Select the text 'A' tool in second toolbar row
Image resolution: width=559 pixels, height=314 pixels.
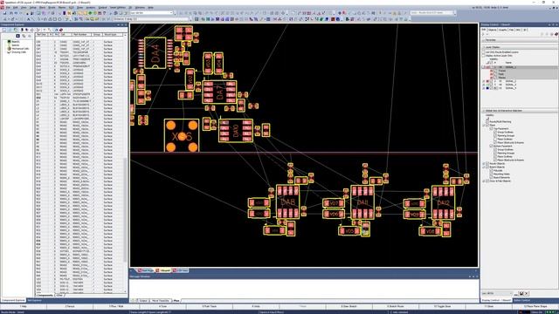pos(29,19)
